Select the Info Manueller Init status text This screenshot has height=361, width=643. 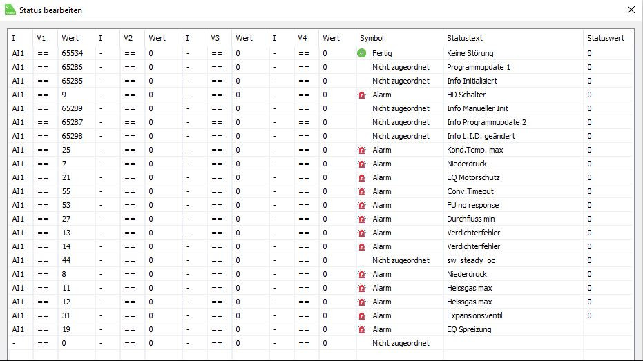(x=477, y=108)
